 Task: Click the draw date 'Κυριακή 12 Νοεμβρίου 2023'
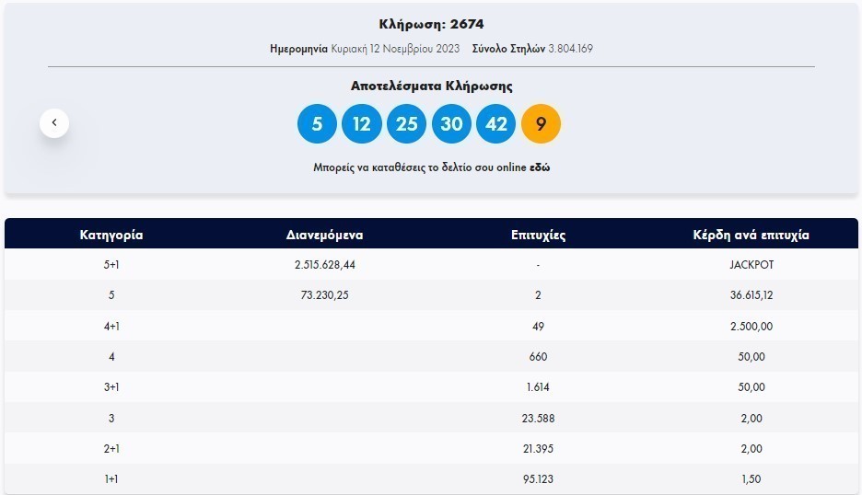coord(395,48)
